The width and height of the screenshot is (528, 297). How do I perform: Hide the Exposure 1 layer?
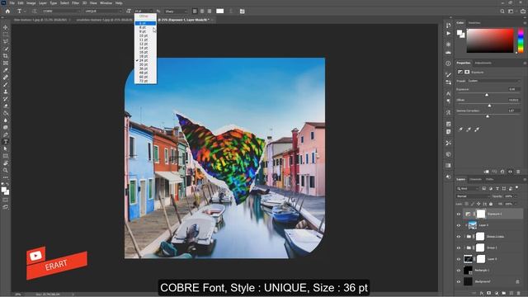[459, 214]
